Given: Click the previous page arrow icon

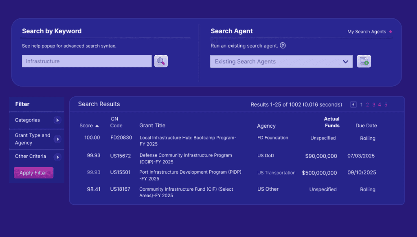Looking at the screenshot, I should (353, 105).
